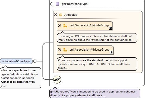The width and height of the screenshot is (145, 99).
Task: Collapse the gml:ReferenceType container
Action: pyautogui.click(x=52, y=4)
